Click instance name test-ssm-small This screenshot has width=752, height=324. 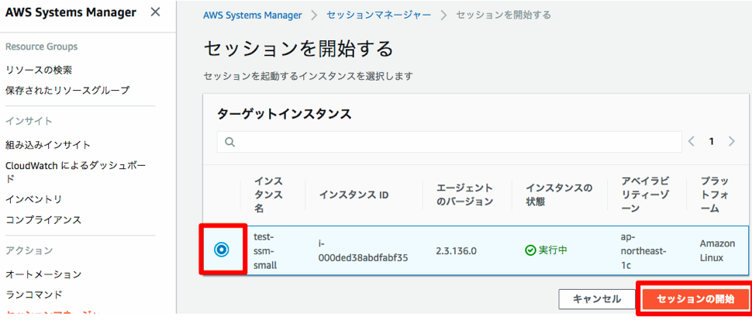[265, 250]
